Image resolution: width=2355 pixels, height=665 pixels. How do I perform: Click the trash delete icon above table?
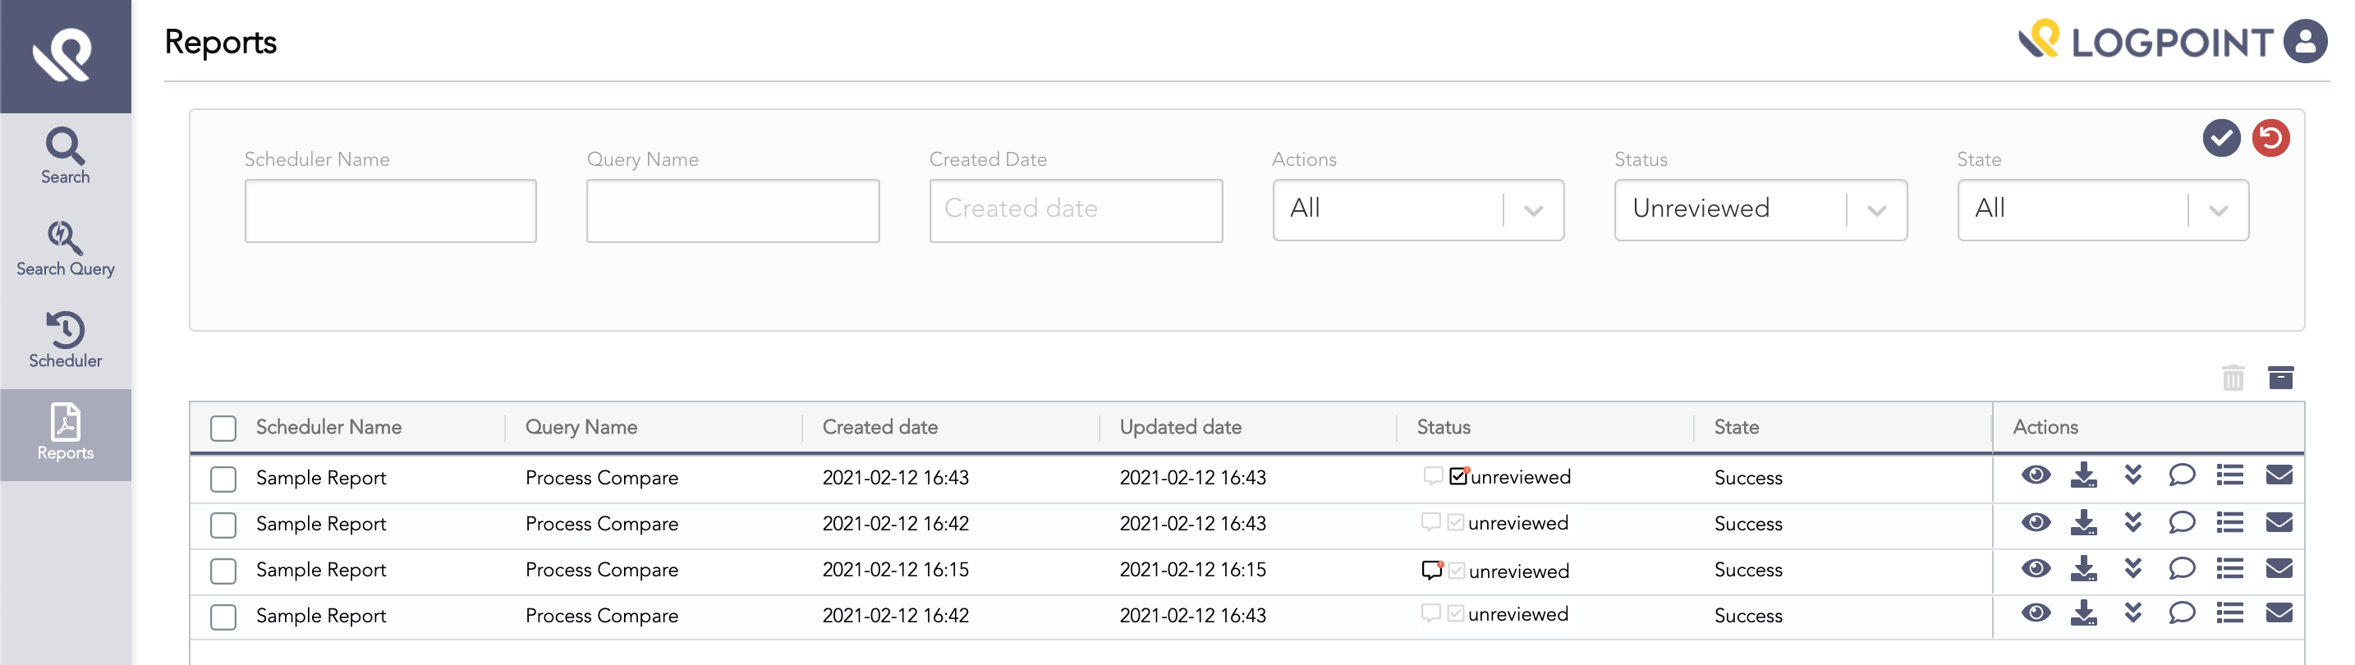coord(2233,378)
